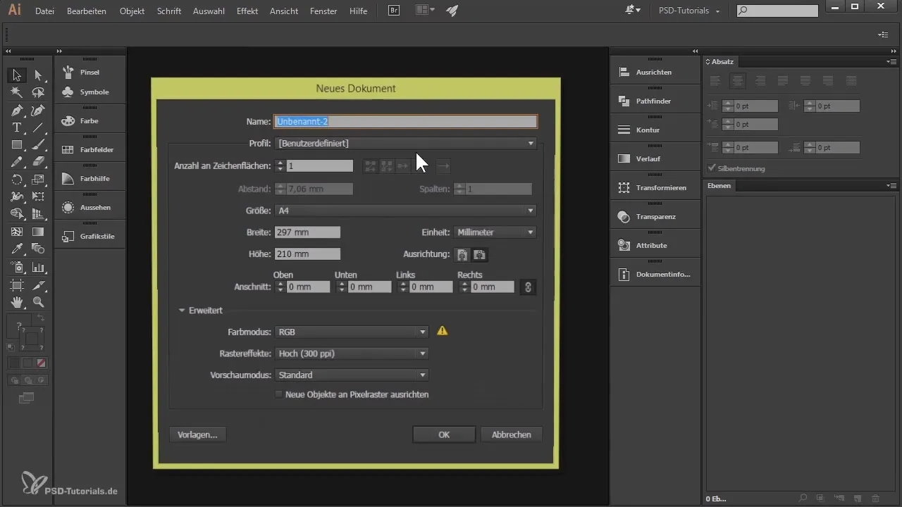
Task: Select the Direct Selection tool
Action: pyautogui.click(x=38, y=75)
